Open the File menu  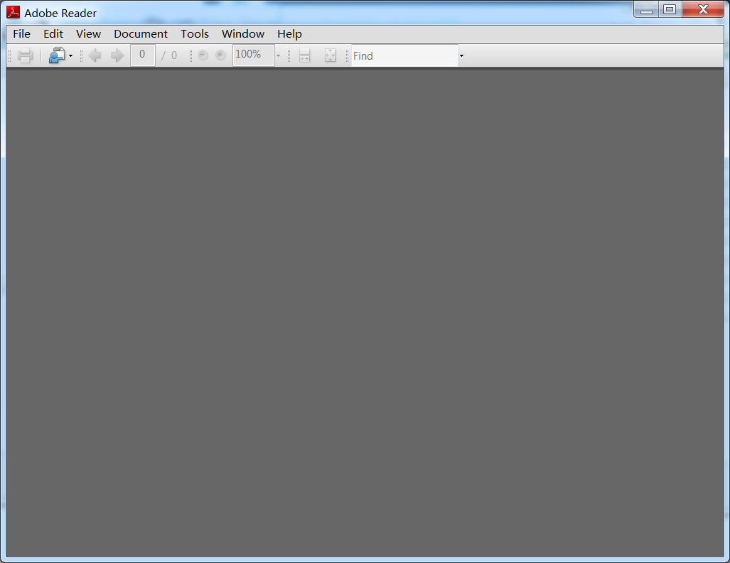click(x=21, y=33)
